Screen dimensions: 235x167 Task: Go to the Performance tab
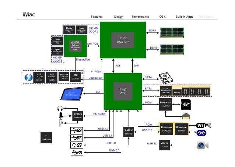[x=140, y=17]
